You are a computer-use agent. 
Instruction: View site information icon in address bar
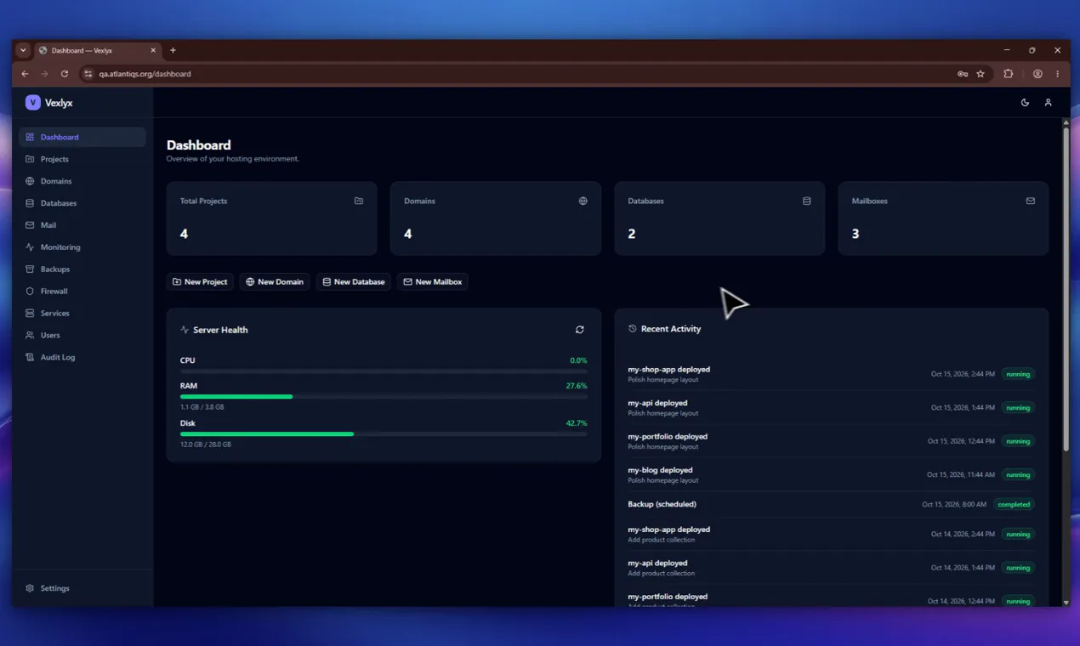pos(88,74)
